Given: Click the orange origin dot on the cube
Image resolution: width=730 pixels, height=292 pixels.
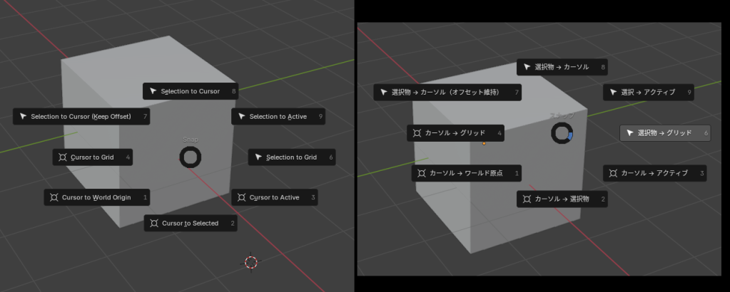Looking at the screenshot, I should click(x=484, y=143).
